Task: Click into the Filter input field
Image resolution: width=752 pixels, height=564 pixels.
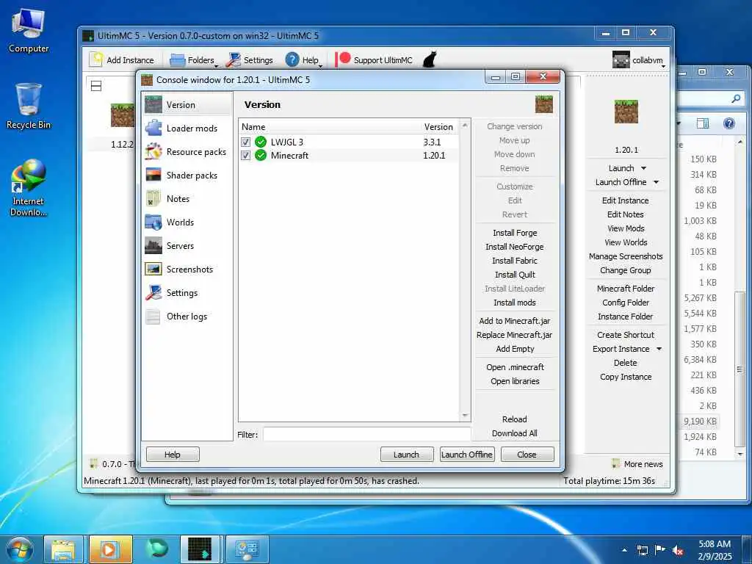Action: (367, 435)
